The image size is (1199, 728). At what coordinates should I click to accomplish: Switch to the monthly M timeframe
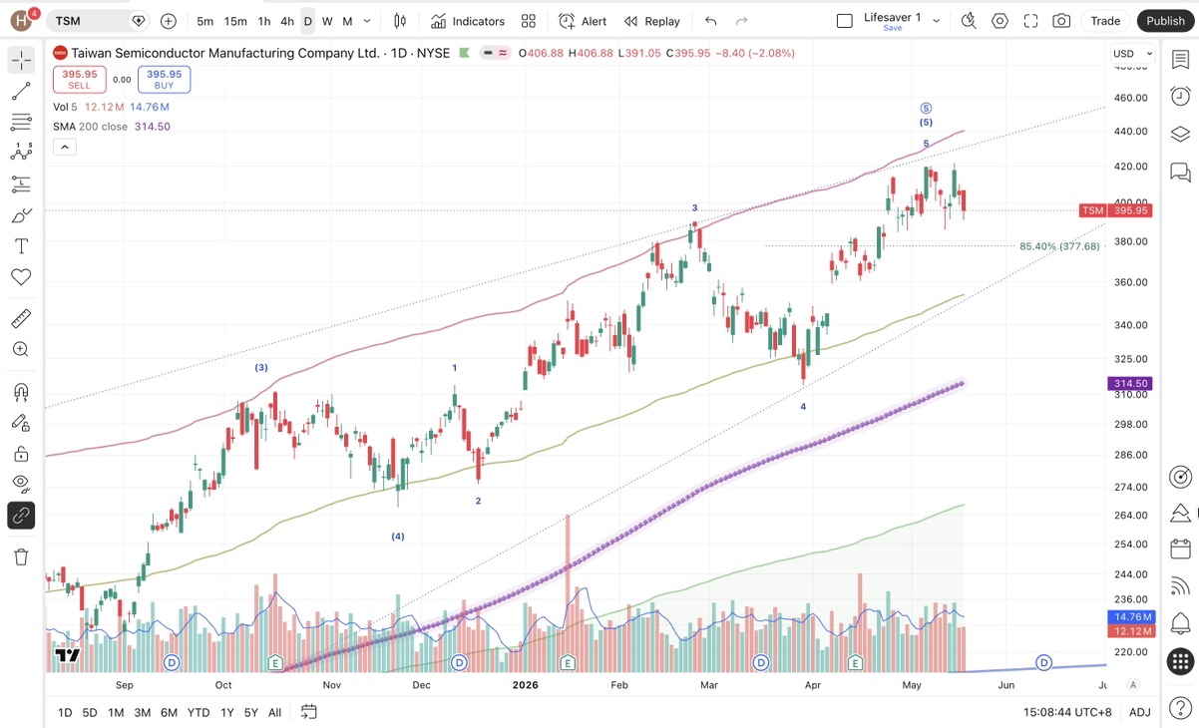tap(347, 21)
